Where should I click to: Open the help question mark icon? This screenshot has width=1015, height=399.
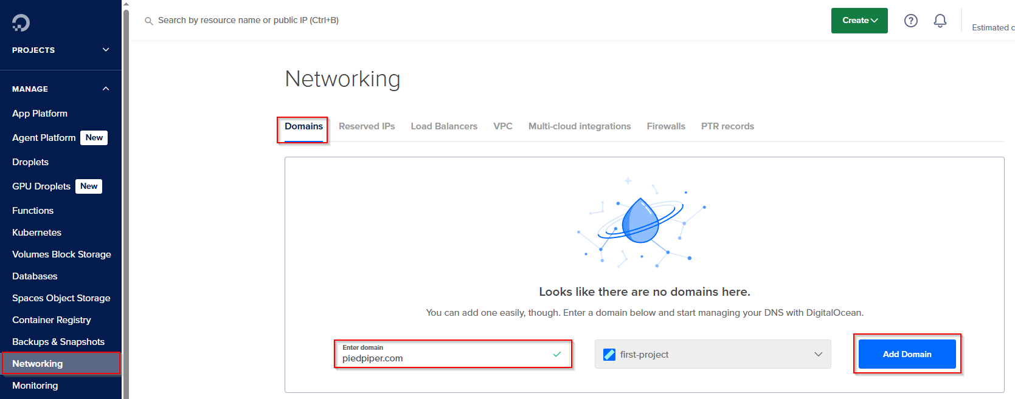pyautogui.click(x=910, y=21)
